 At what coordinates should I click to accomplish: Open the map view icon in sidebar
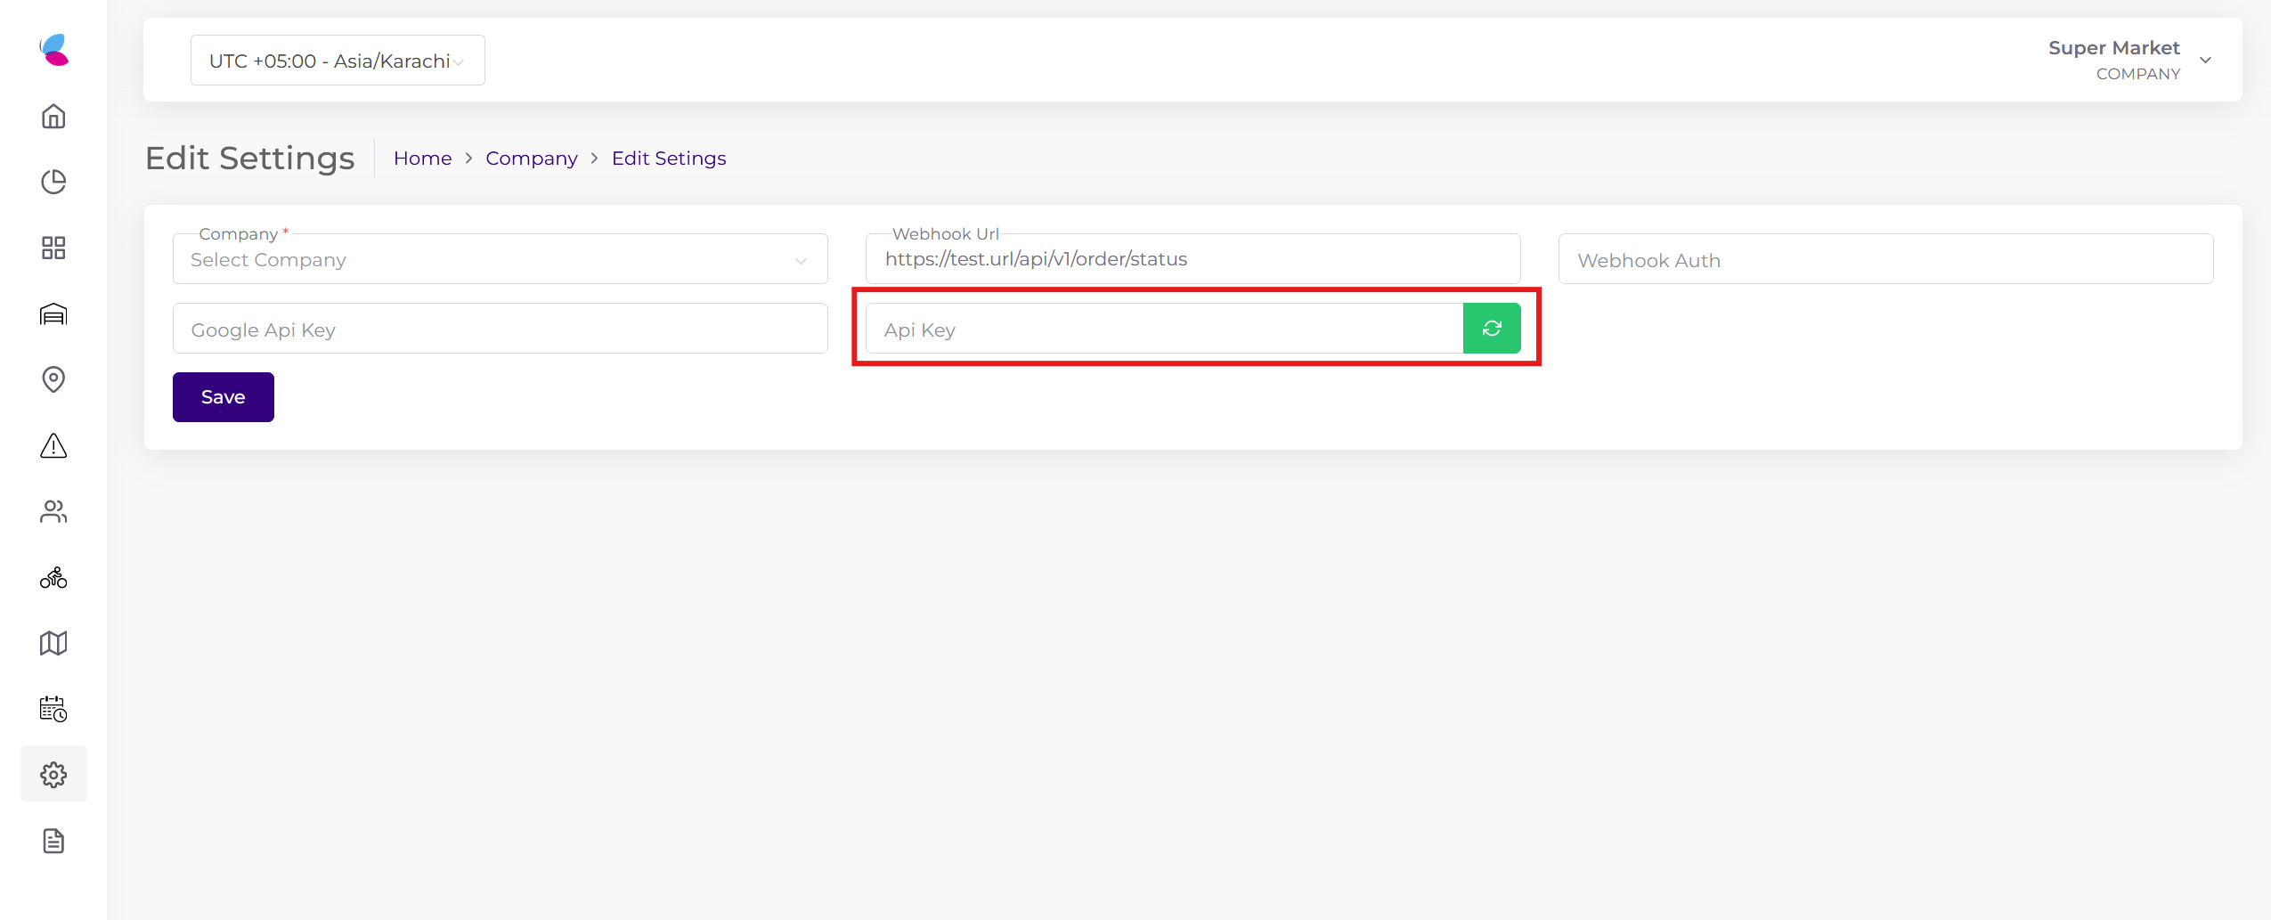click(53, 643)
